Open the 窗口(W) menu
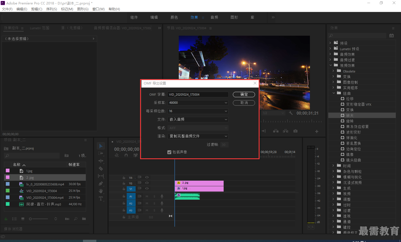401x242 pixels. [x=98, y=9]
